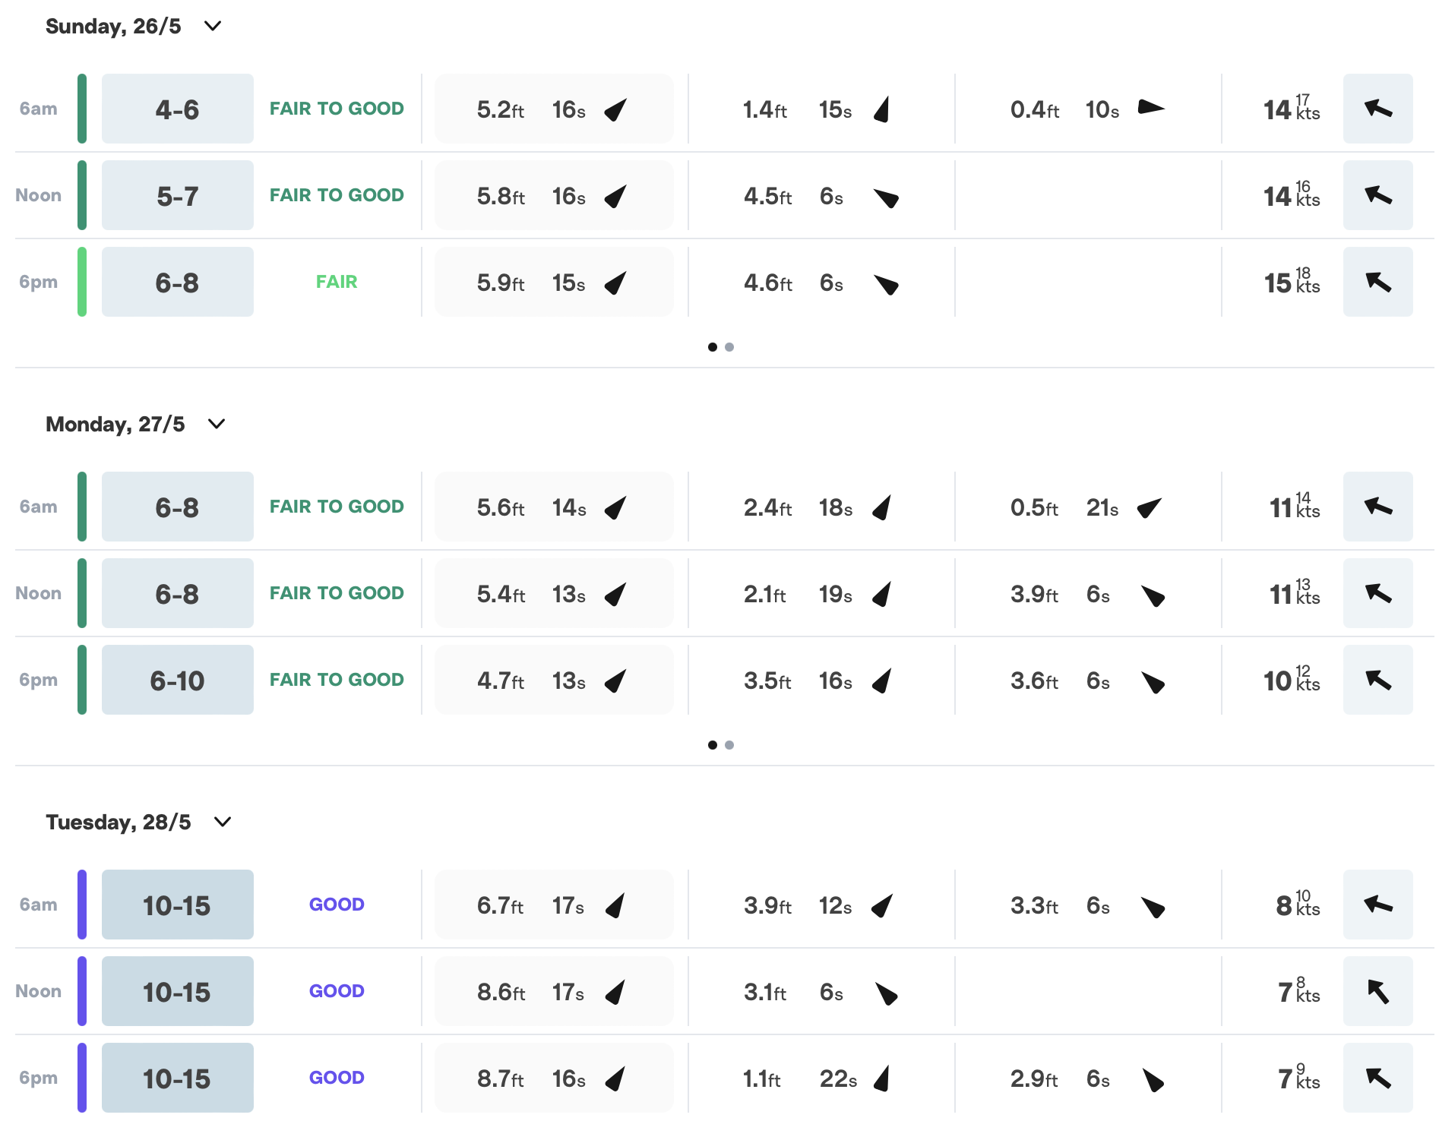Click the FAIR TO GOOD rating for Monday 6pm

click(336, 680)
